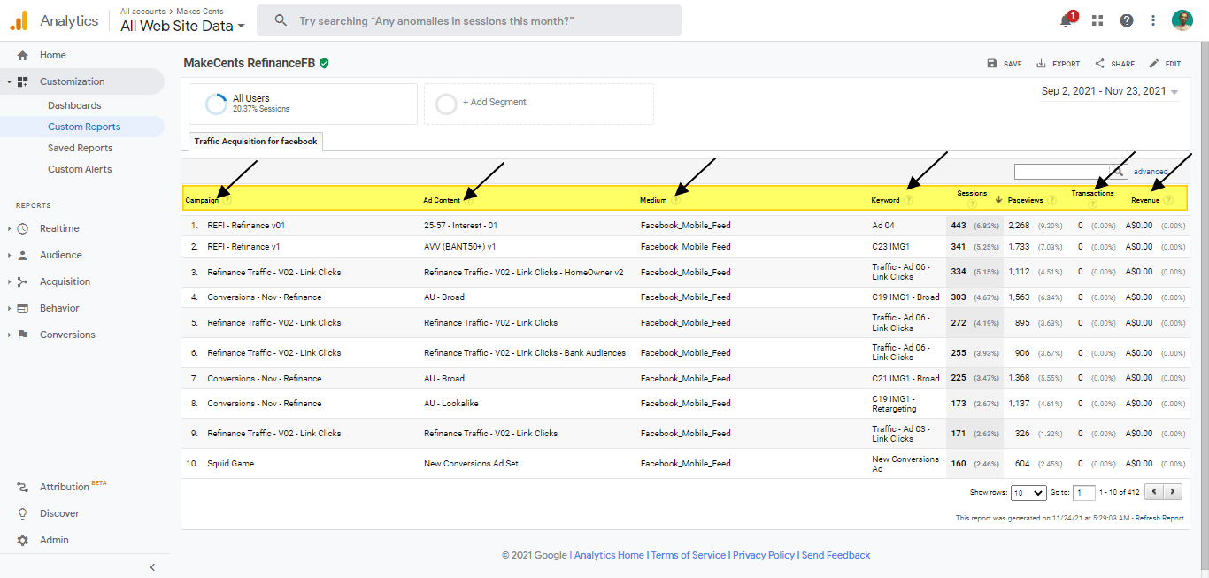Click the Go to page number field

pos(1084,492)
